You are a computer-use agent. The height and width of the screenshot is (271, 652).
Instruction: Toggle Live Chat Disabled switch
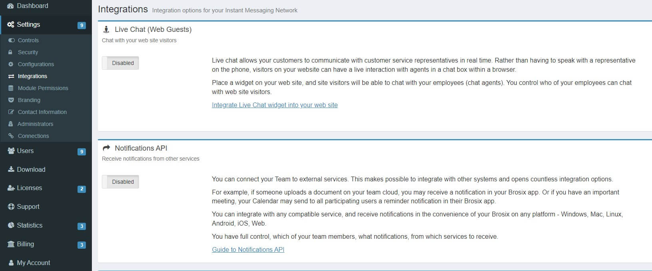(120, 63)
